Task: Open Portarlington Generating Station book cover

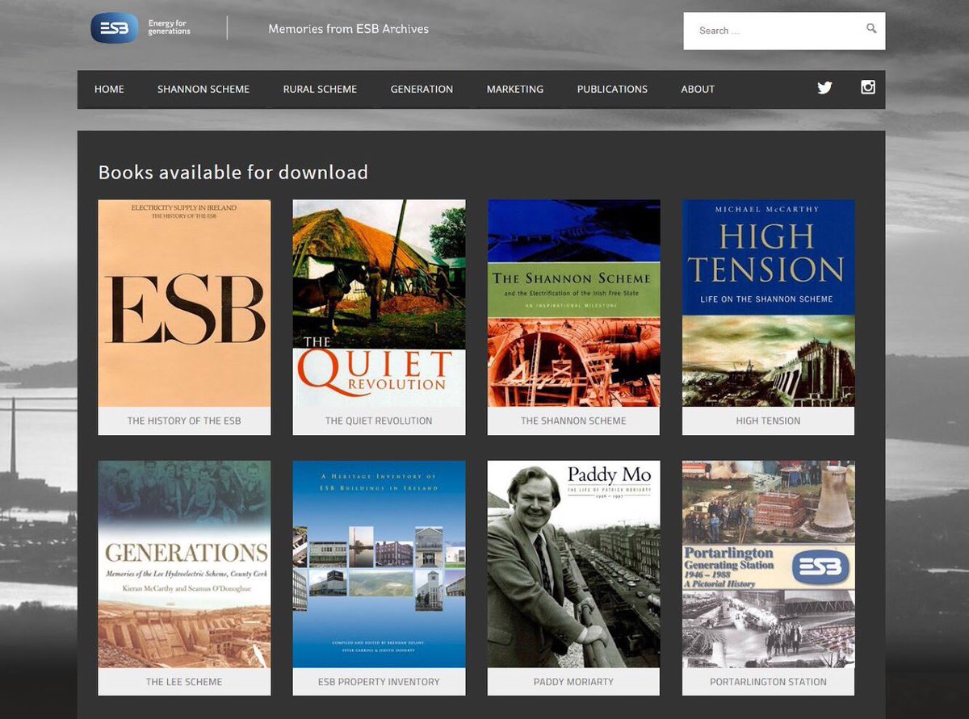Action: (768, 564)
